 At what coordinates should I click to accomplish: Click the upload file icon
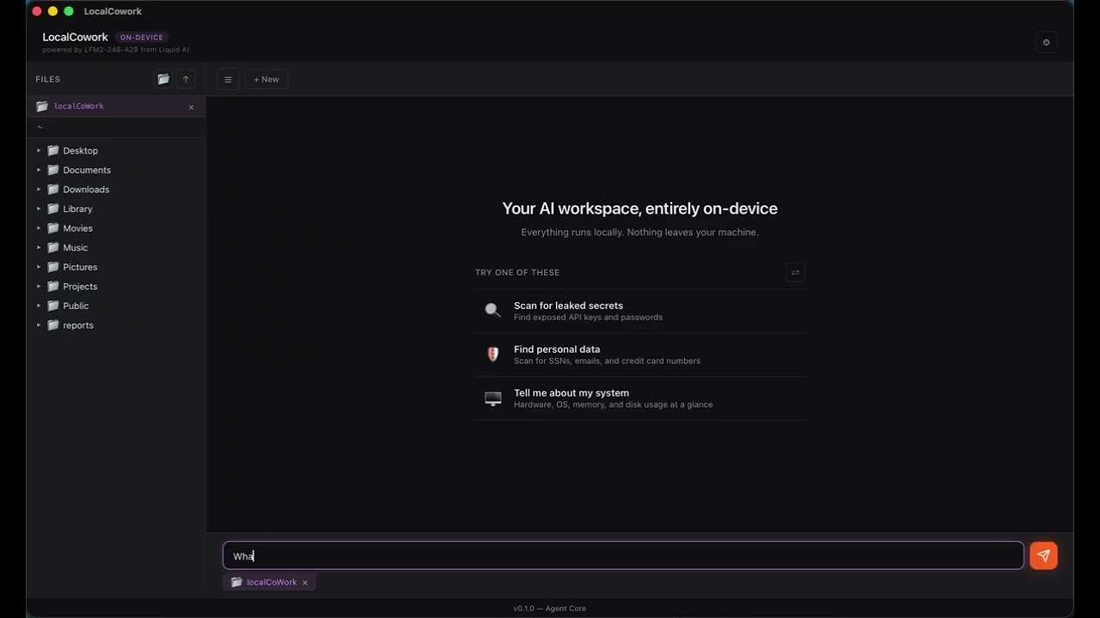pyautogui.click(x=186, y=79)
